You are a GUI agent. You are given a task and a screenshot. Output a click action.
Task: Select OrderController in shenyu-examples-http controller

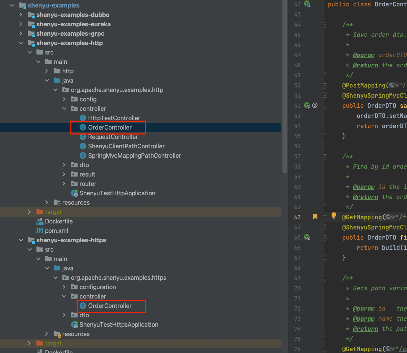point(110,127)
